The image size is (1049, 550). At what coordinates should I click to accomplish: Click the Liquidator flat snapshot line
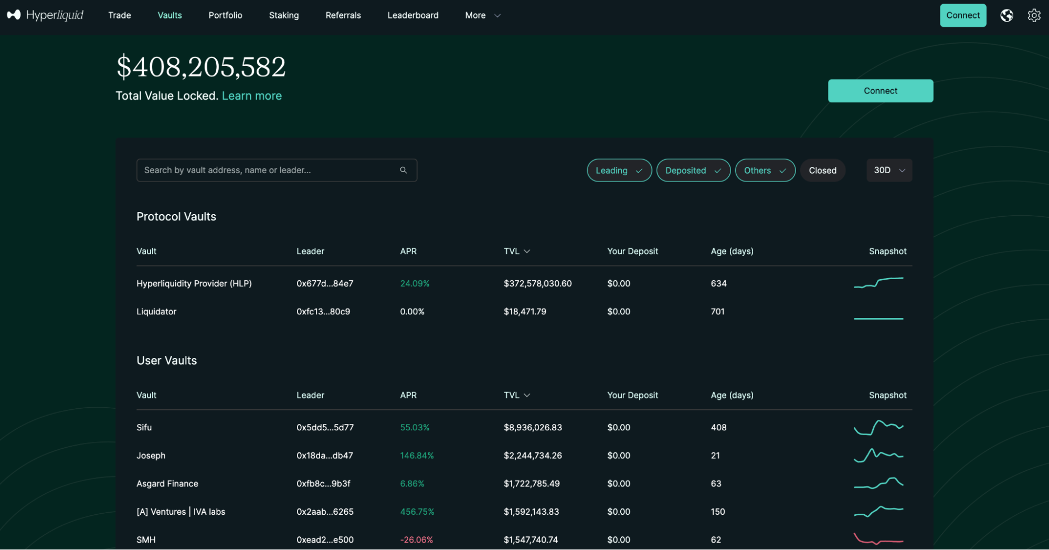coord(878,318)
